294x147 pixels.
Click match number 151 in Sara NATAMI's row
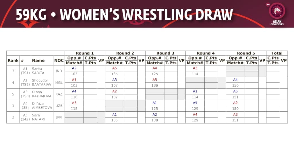[x=235, y=120]
